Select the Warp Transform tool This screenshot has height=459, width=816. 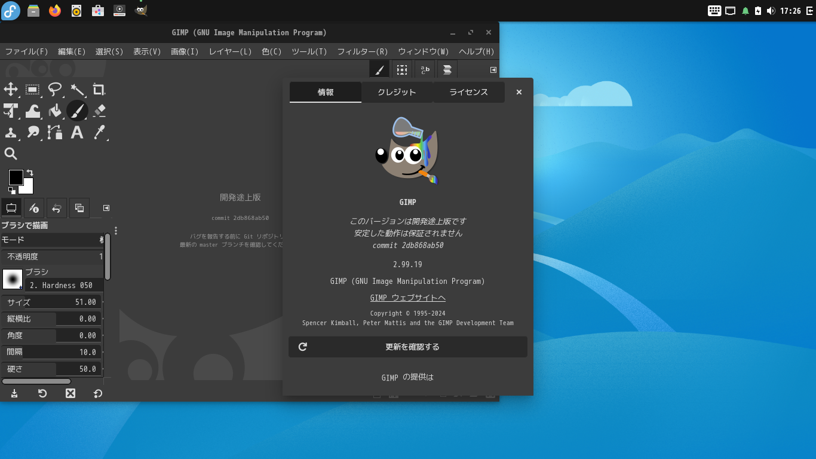33,111
